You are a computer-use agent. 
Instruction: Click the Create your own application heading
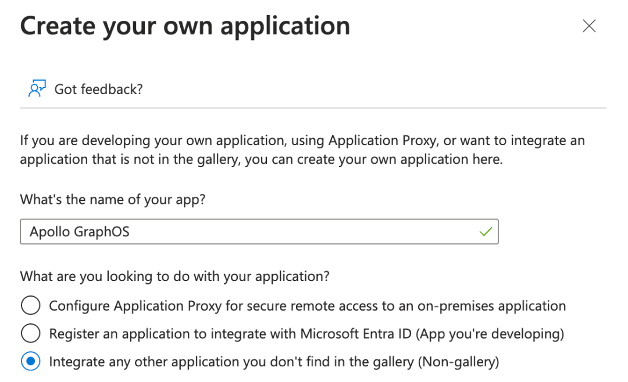tap(185, 26)
